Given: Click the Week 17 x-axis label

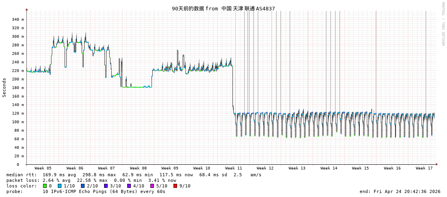Looking at the screenshot, I should (x=424, y=168).
